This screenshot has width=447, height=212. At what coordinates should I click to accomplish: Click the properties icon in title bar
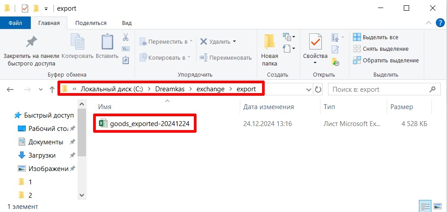25,8
